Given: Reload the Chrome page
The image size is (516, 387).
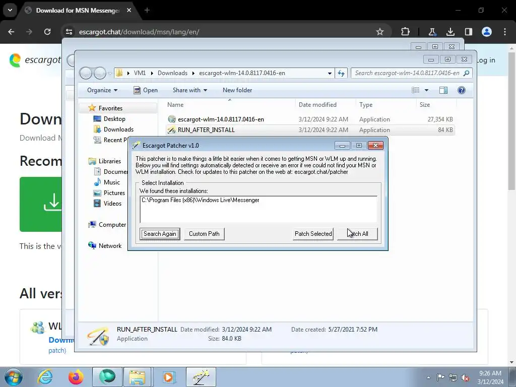Looking at the screenshot, I should (x=47, y=32).
